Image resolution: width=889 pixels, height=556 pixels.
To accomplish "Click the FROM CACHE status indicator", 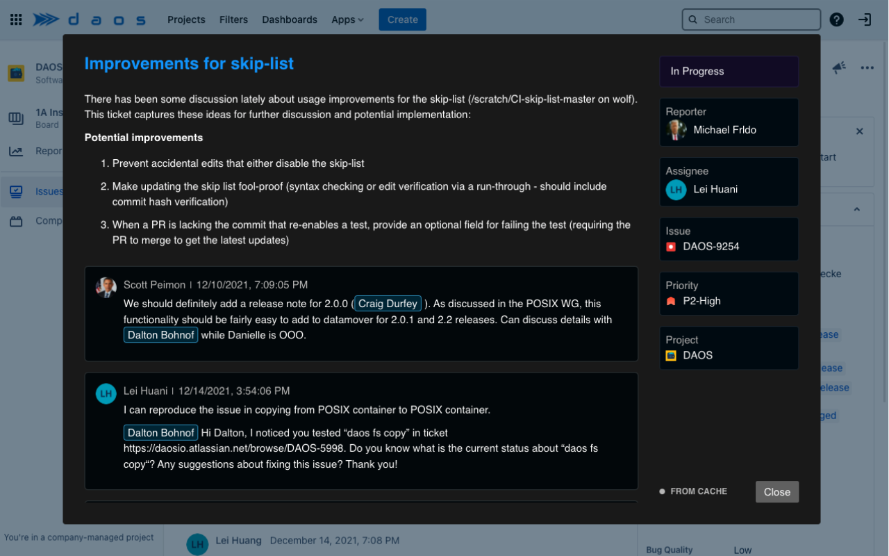I will click(693, 491).
